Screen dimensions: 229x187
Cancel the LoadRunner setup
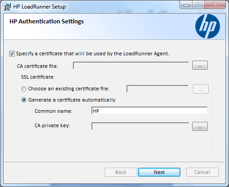click(202, 172)
